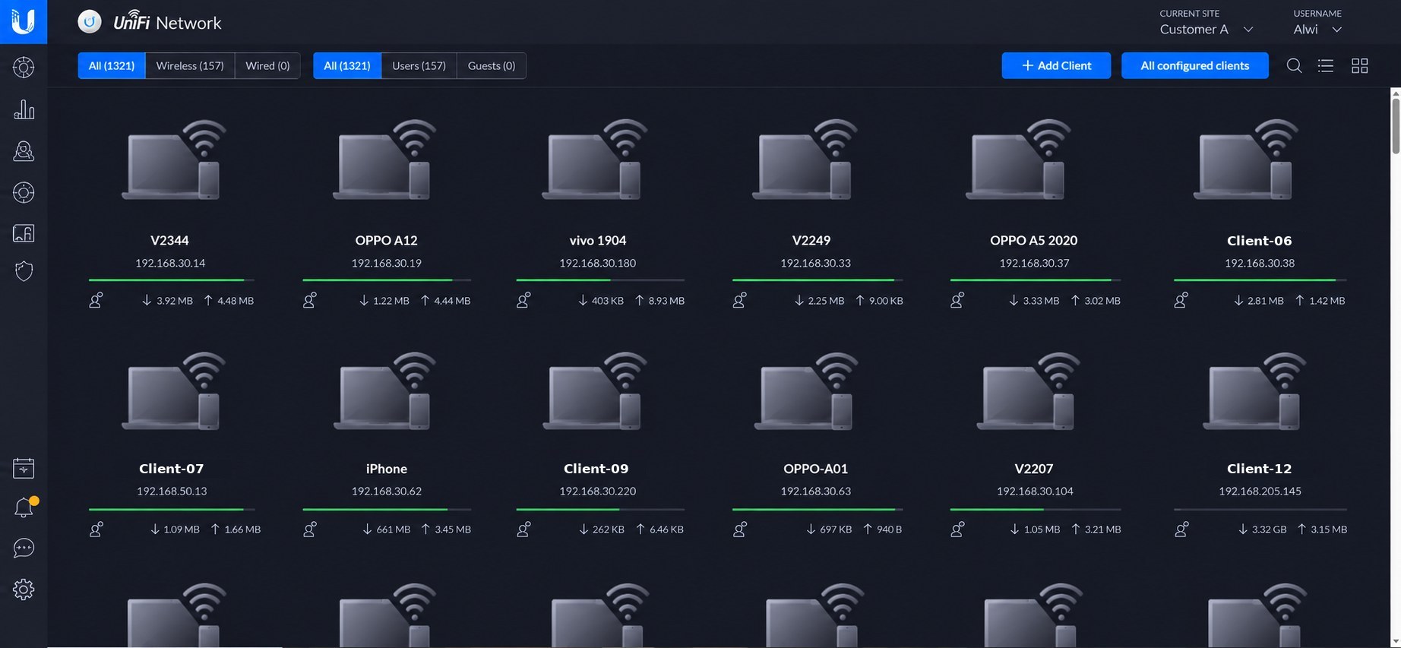
Task: Open the Events calendar icon
Action: coord(24,468)
